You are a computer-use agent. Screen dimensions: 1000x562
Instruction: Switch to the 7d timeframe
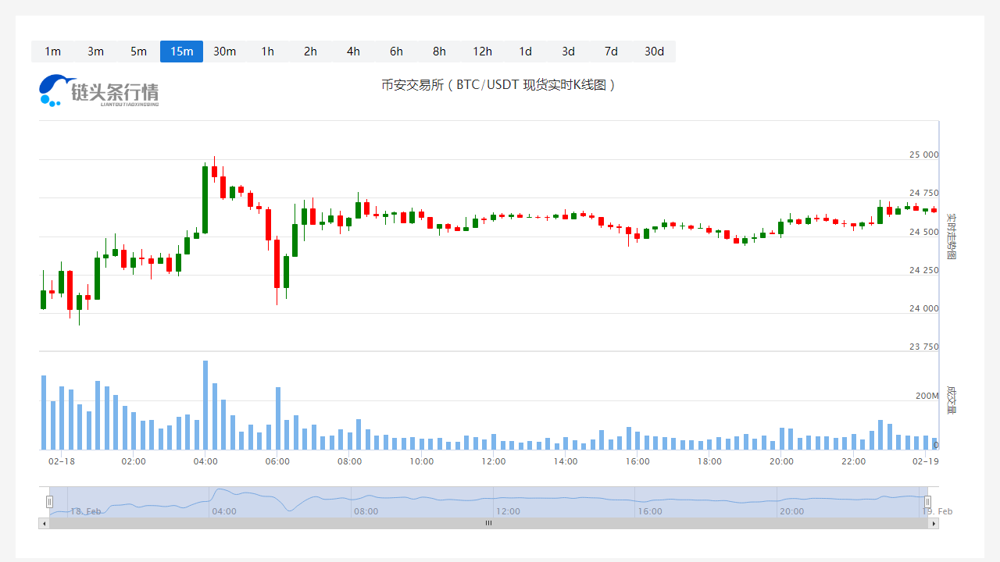[x=611, y=51]
